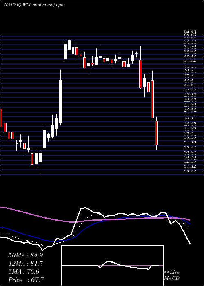Select the Price : 67.7 readout

coord(26,280)
